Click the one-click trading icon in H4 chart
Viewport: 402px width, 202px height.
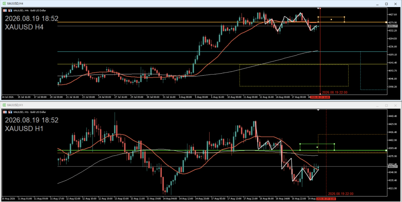5,11
